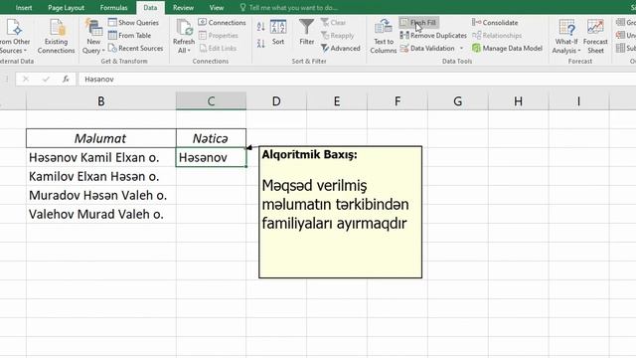Click the Flash Fill button

point(418,23)
